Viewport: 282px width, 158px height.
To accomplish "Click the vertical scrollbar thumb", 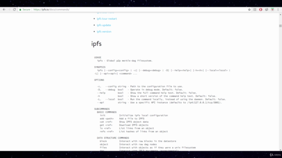I will 280,26.
